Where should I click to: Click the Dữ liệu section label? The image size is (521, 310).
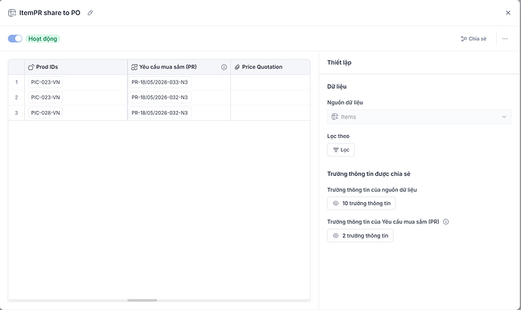pos(337,87)
